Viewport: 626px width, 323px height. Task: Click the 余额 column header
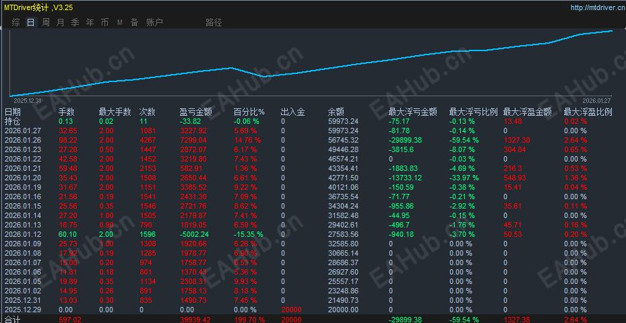tap(336, 112)
